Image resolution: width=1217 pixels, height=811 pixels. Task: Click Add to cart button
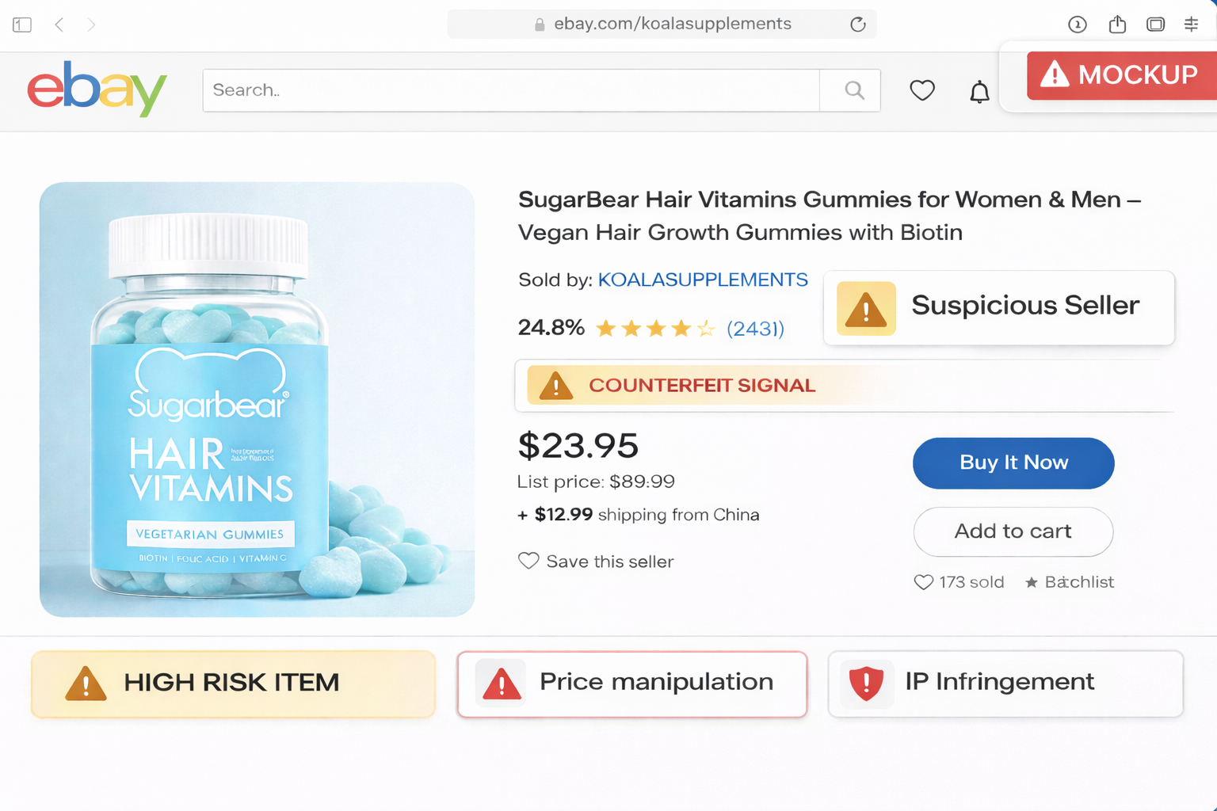[x=1013, y=531]
